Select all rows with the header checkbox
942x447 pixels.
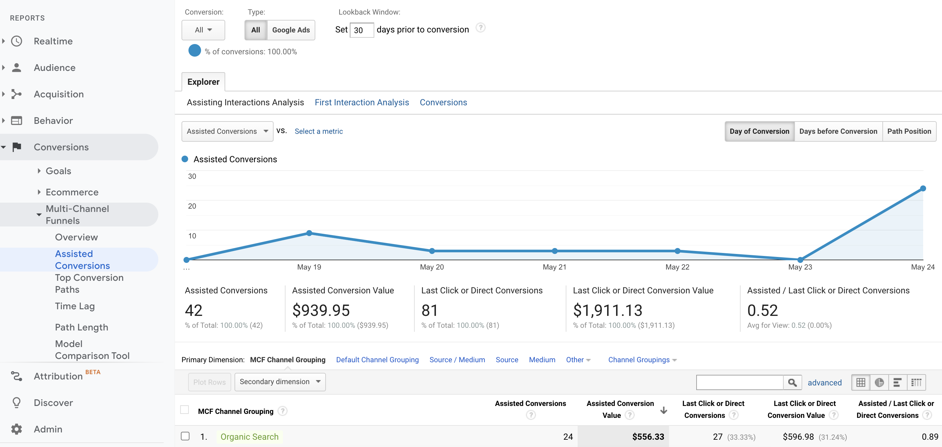pos(185,410)
